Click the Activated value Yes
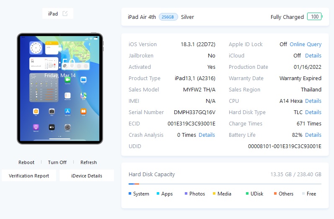The width and height of the screenshot is (334, 219). coord(211,67)
